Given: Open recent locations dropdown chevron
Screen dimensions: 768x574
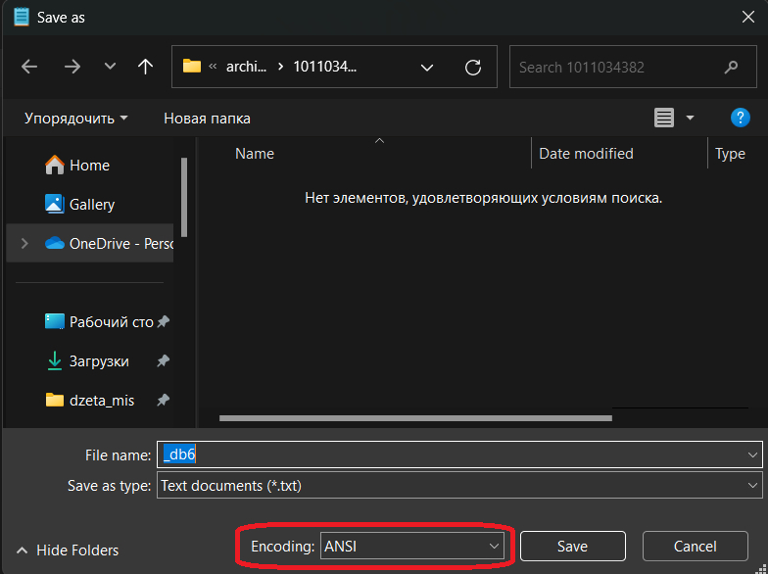Looking at the screenshot, I should point(110,67).
